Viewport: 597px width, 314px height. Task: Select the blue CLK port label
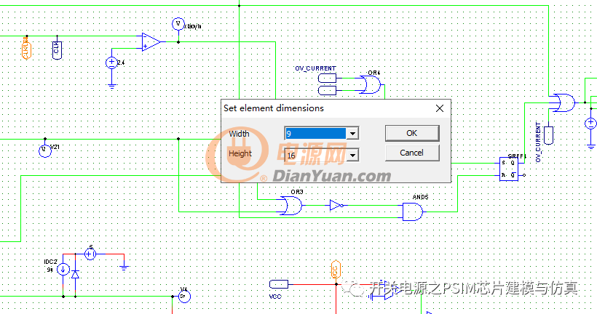pyautogui.click(x=57, y=50)
